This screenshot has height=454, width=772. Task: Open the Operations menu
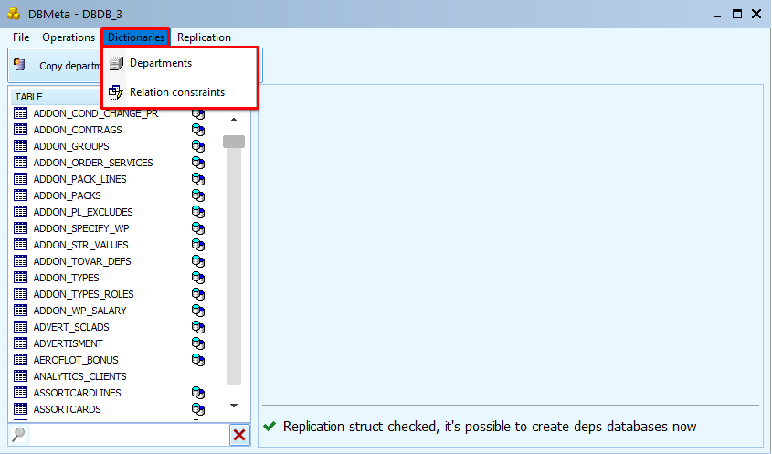[69, 37]
